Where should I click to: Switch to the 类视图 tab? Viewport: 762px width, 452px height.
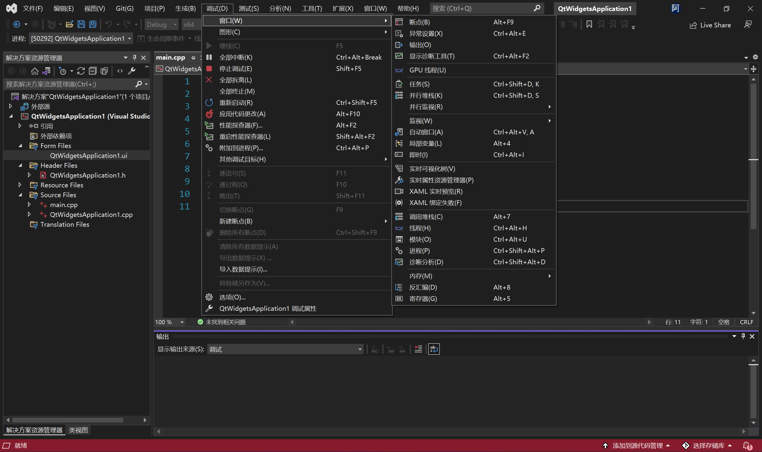point(78,430)
